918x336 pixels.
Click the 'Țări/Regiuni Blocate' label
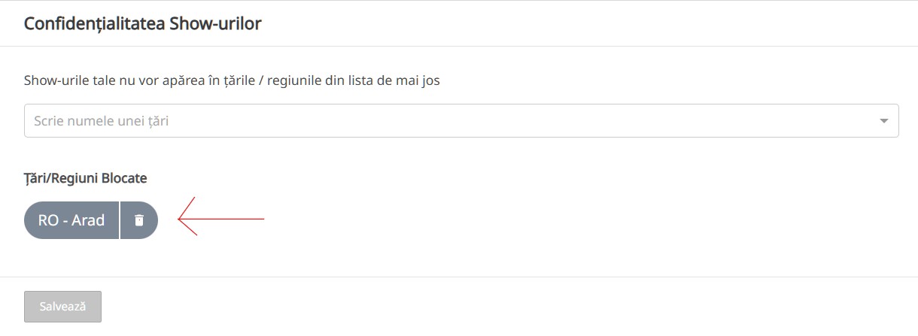click(85, 178)
